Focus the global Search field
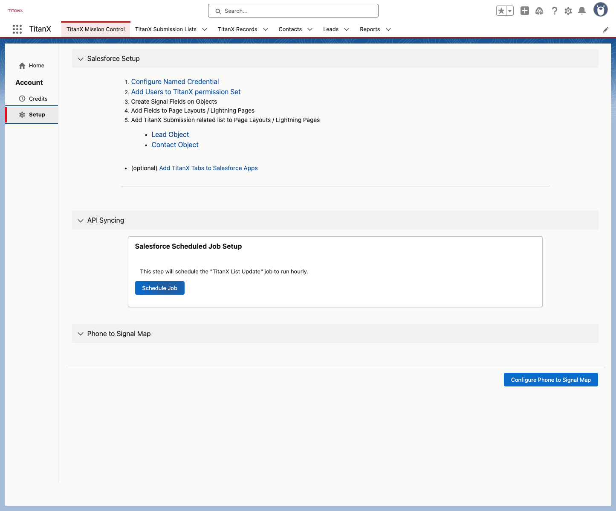 coord(293,11)
